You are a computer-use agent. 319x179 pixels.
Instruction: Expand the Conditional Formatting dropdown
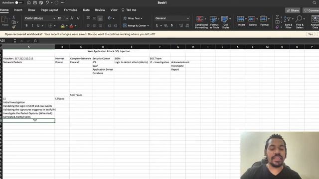click(x=205, y=19)
